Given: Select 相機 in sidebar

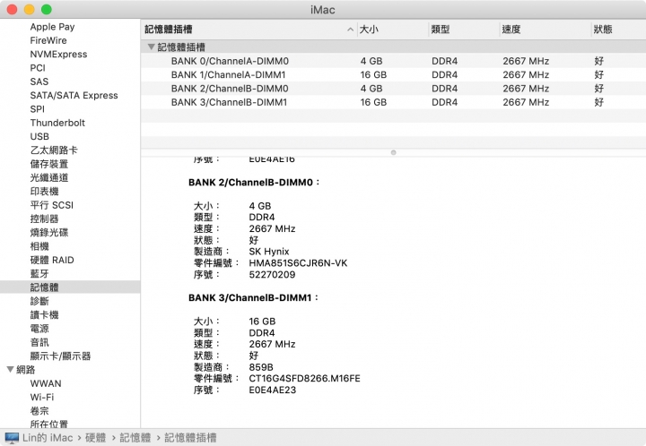Looking at the screenshot, I should [39, 246].
